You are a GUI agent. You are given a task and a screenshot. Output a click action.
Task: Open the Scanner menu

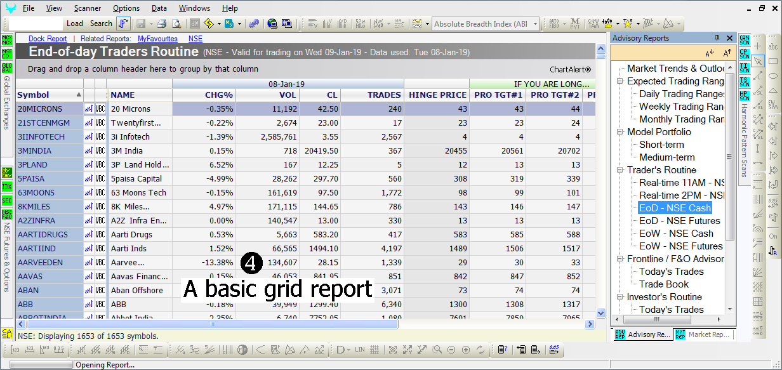click(x=88, y=8)
